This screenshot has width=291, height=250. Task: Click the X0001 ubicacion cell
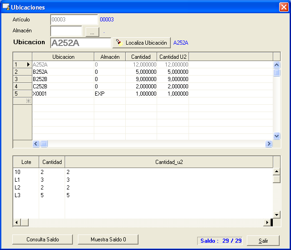click(x=63, y=94)
